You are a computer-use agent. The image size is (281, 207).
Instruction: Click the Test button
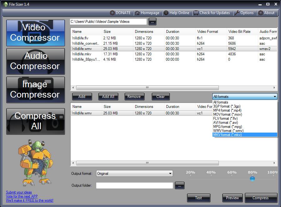pyautogui.click(x=199, y=198)
